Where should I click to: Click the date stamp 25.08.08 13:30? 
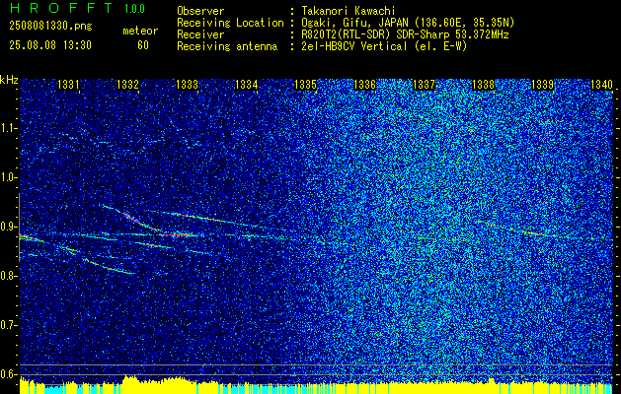coord(50,45)
